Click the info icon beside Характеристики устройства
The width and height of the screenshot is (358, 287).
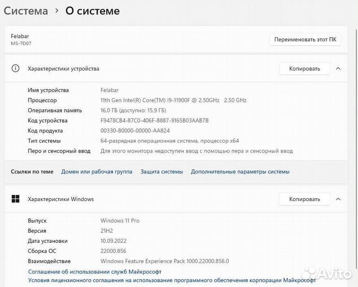(15, 68)
